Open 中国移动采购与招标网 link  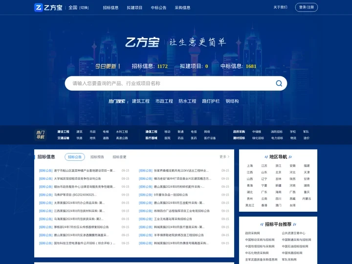point(260,240)
